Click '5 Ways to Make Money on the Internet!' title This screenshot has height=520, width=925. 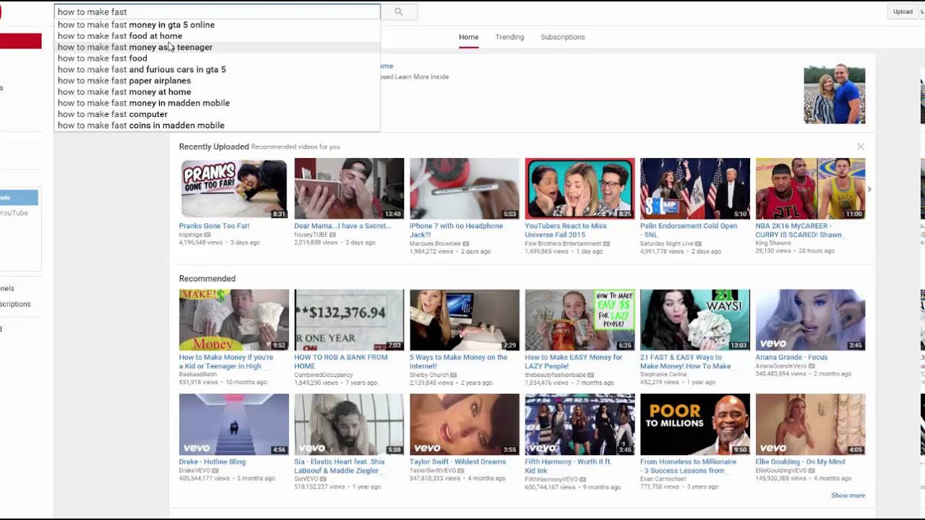[459, 362]
